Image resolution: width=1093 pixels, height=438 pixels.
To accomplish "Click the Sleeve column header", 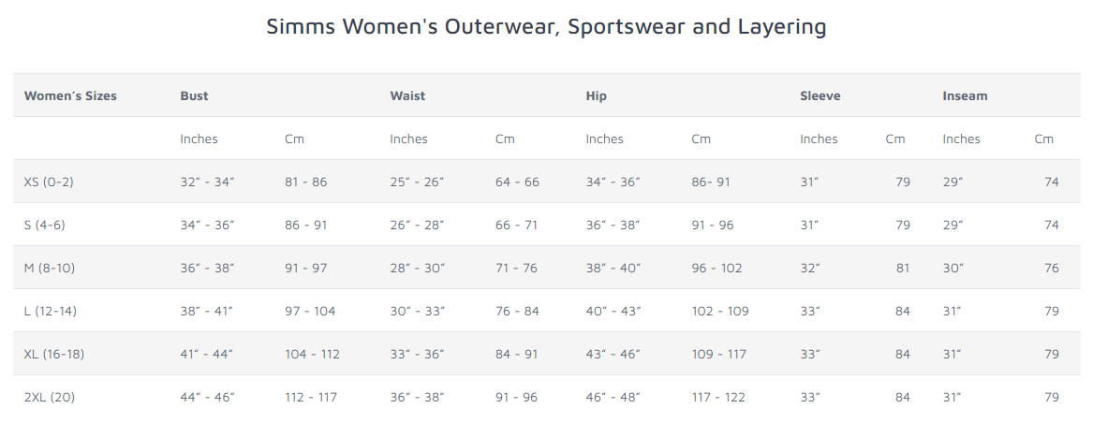I will (820, 96).
